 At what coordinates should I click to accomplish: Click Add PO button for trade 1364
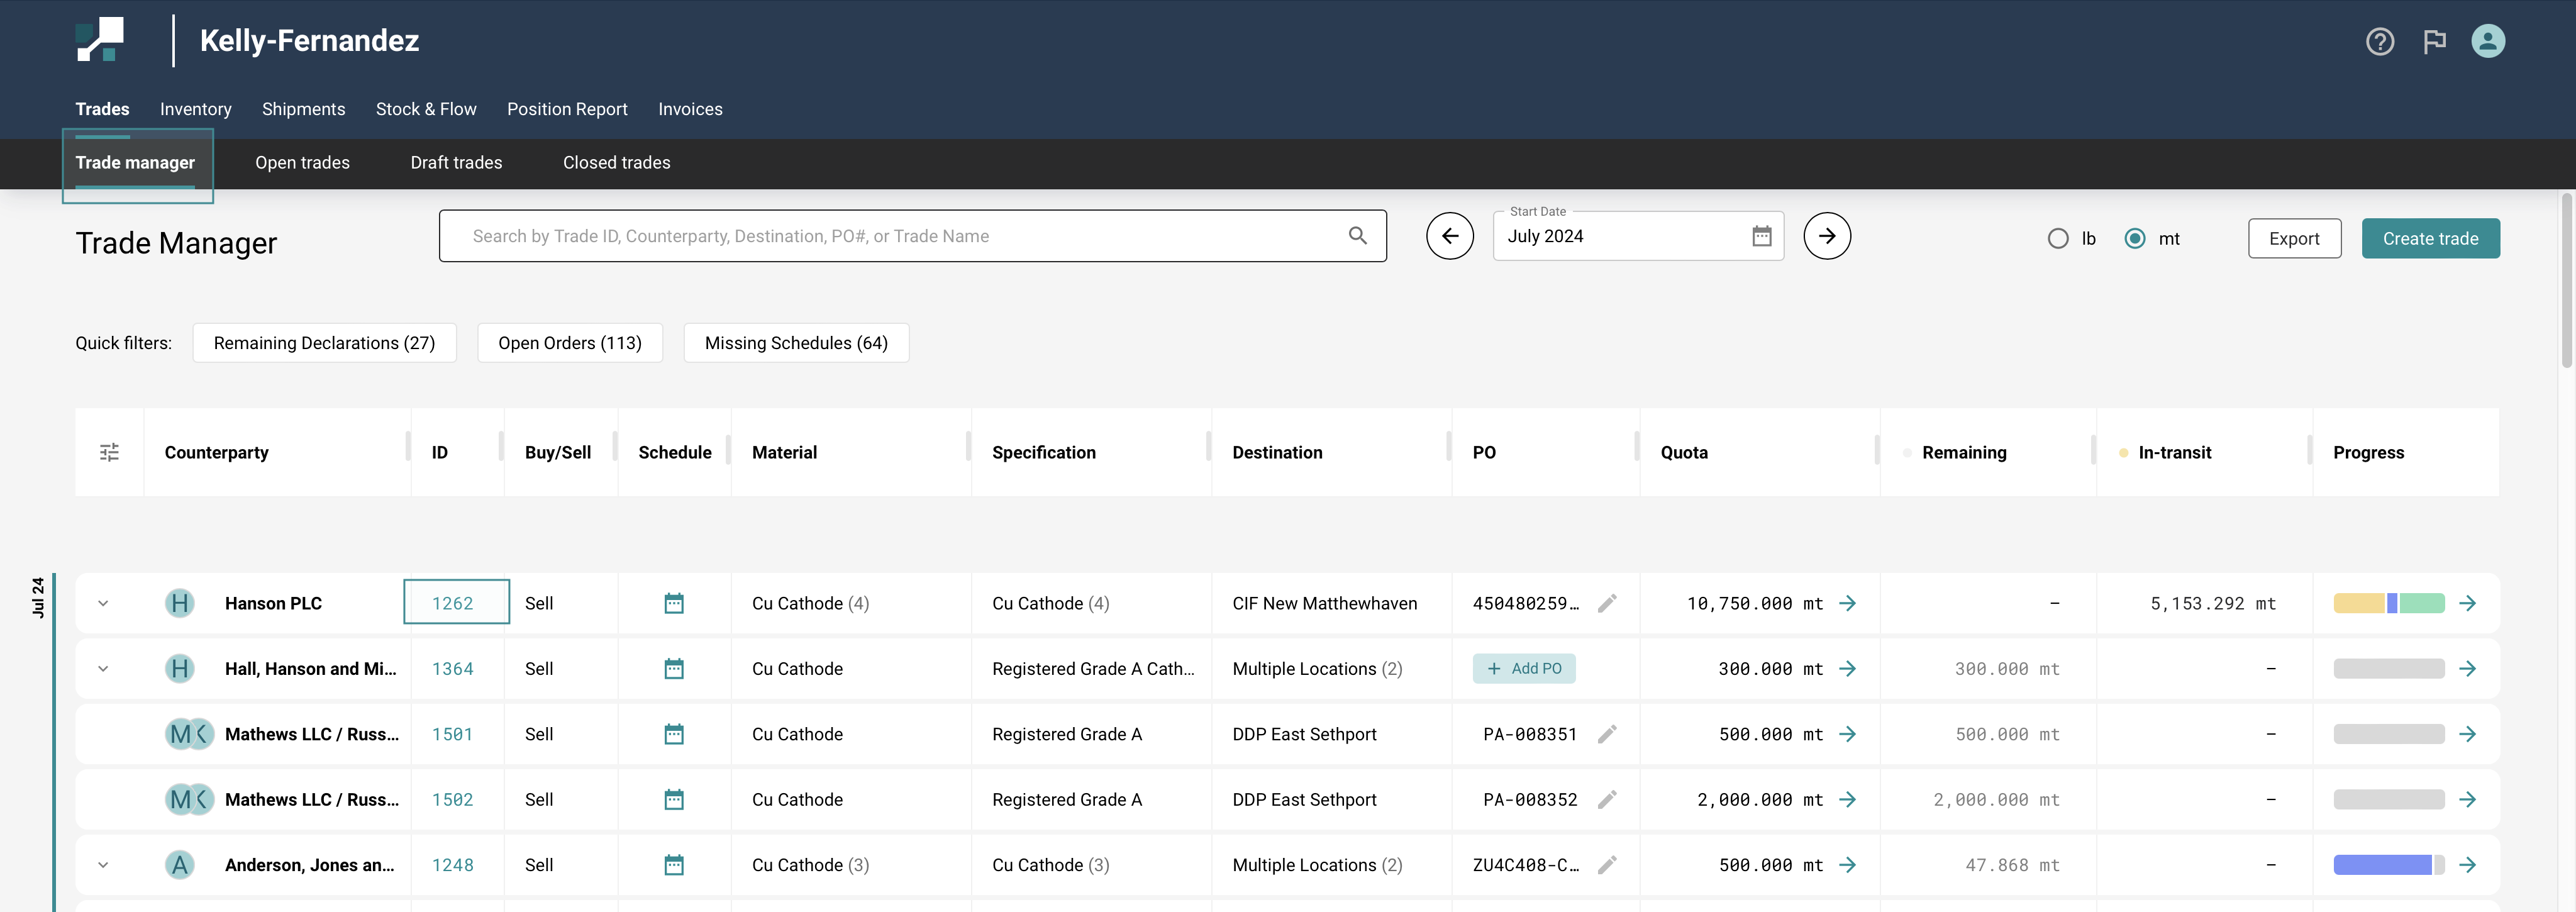point(1523,669)
